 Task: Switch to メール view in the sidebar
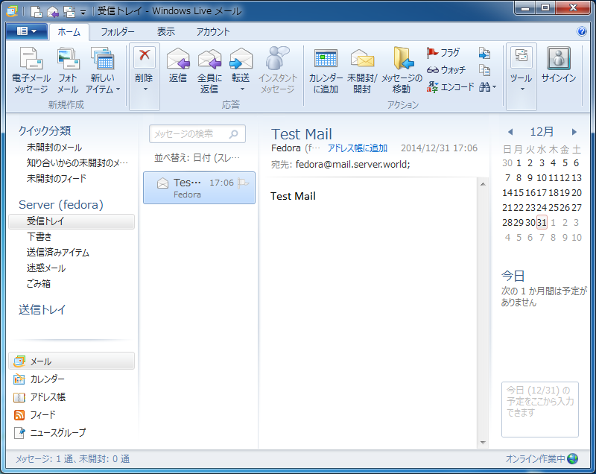click(72, 361)
